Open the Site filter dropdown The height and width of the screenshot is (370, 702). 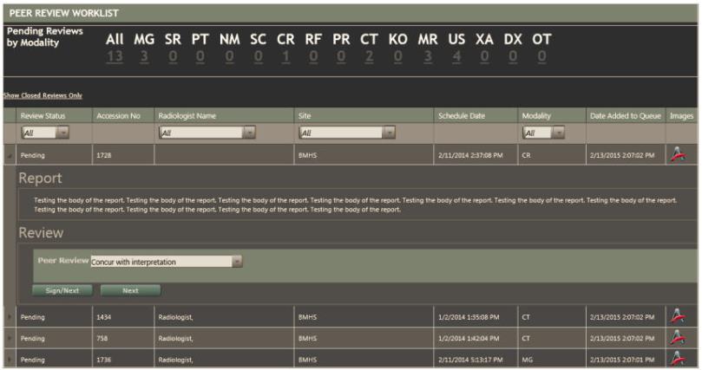pyautogui.click(x=389, y=133)
